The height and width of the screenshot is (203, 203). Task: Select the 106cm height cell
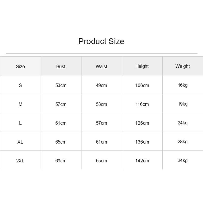click(142, 85)
